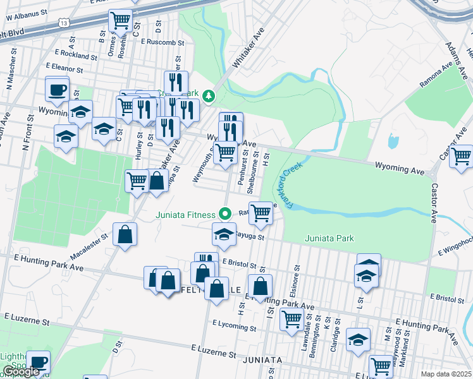
Task: Select the Penhurst St label
Action: [243, 166]
